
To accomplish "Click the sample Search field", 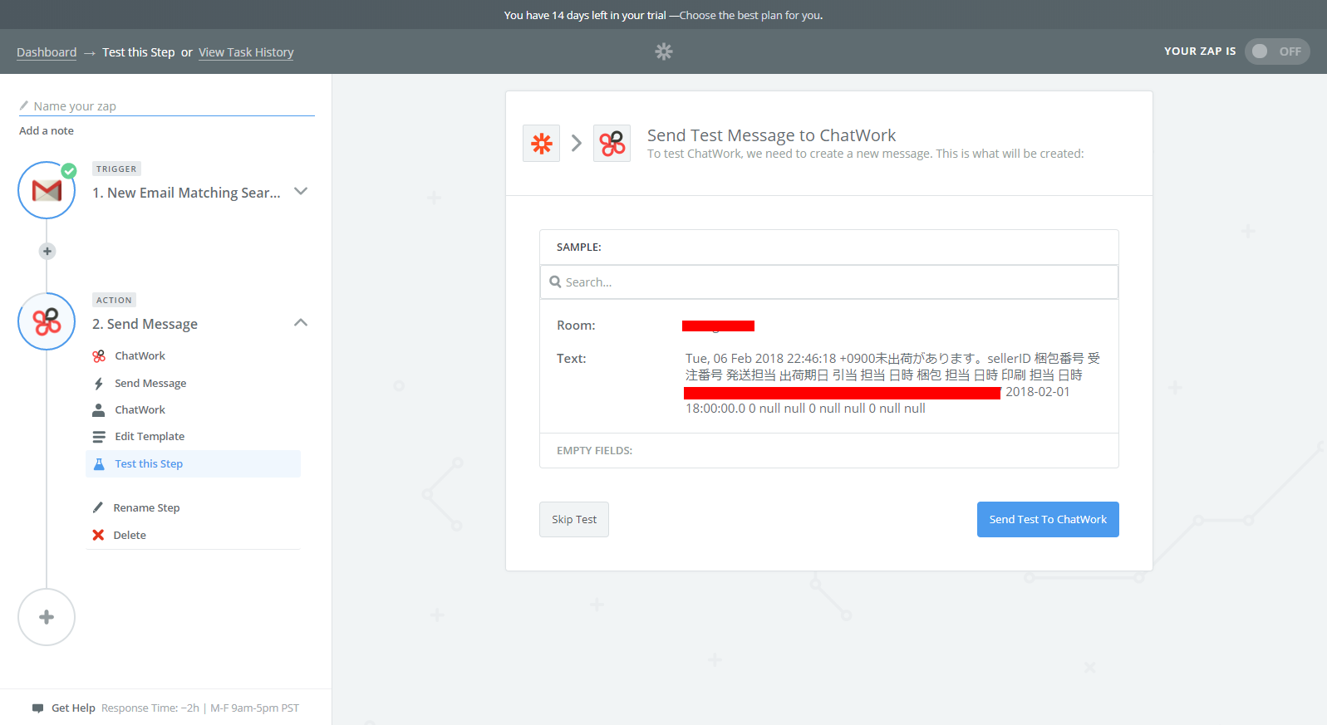I will (x=829, y=282).
